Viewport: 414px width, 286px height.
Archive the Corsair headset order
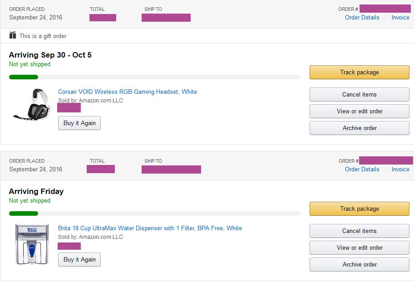pos(359,128)
